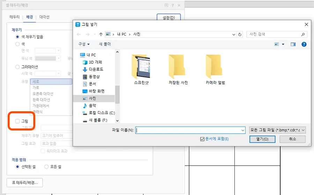Click the navigation pane scrollbar down arrow
This screenshot has width=314, height=195.
pos(117,121)
